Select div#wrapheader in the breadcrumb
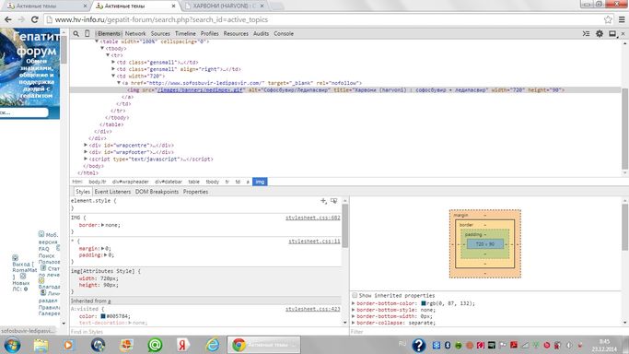 pyautogui.click(x=131, y=182)
